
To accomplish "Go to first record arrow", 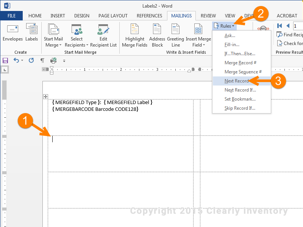I will [x=280, y=26].
